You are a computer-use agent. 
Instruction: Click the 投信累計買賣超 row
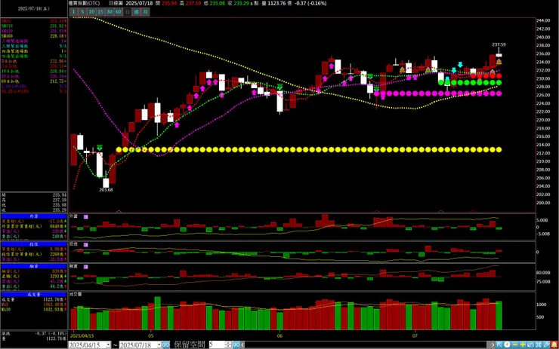34,254
